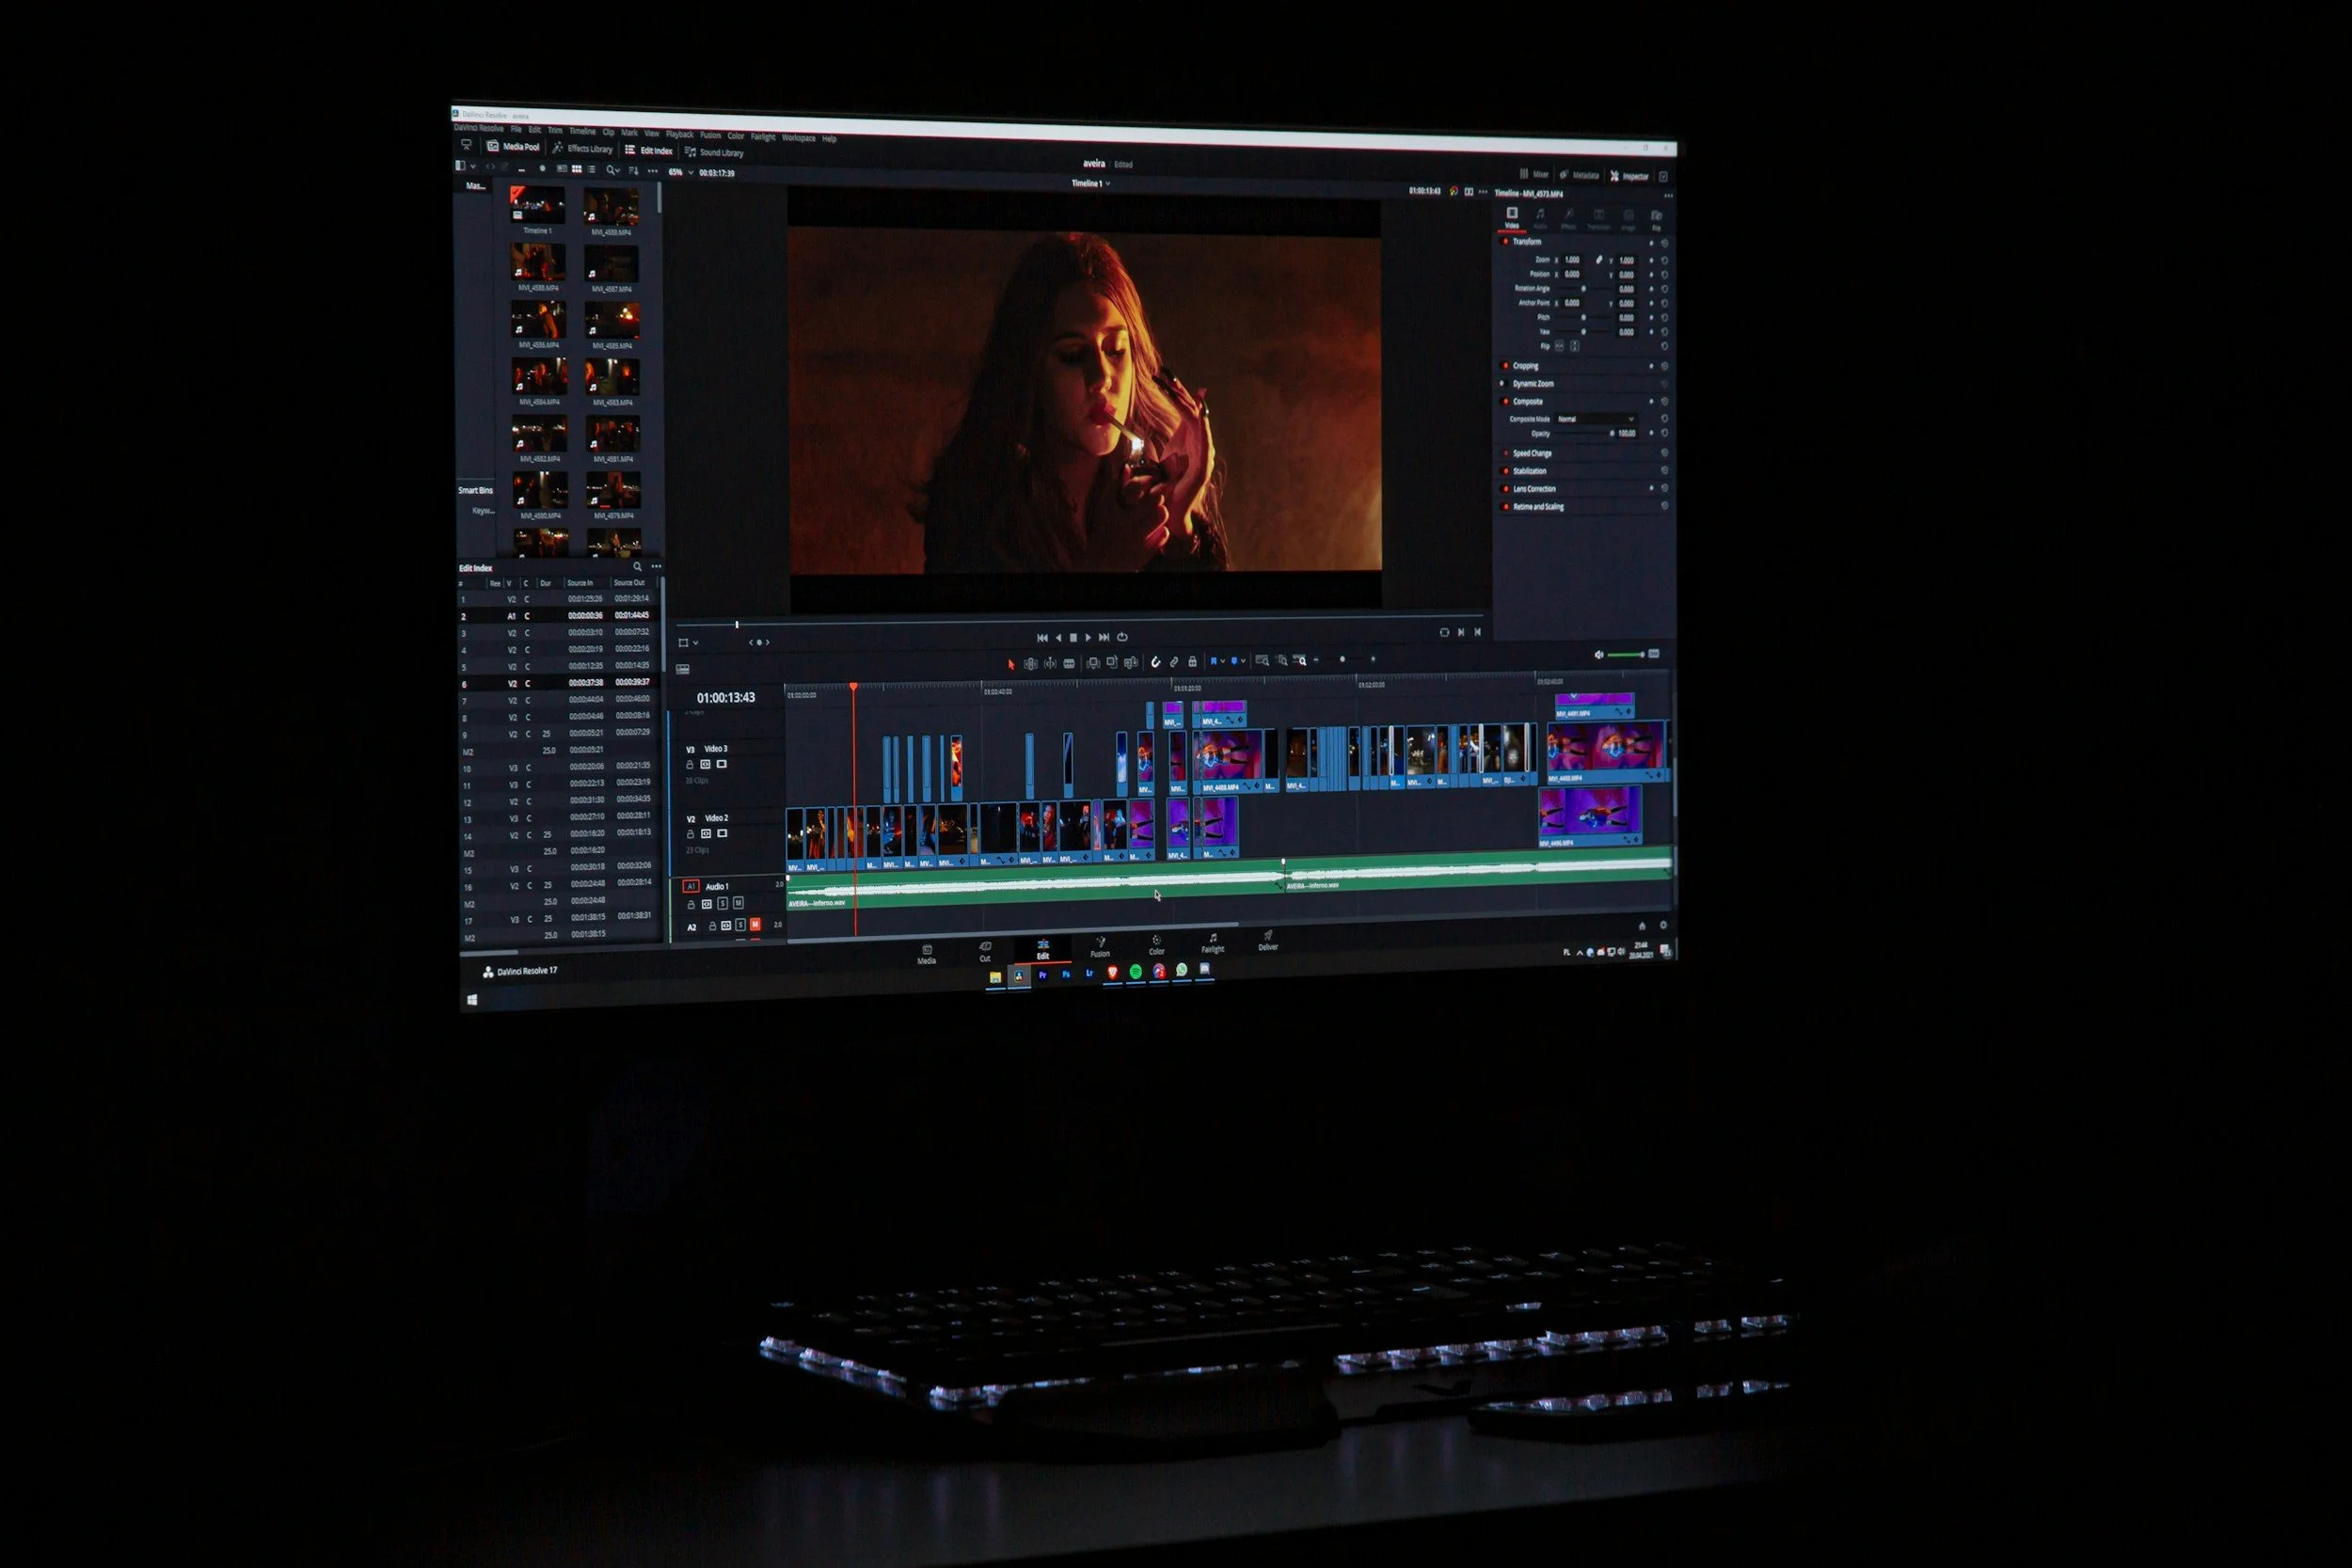The width and height of the screenshot is (2352, 1568).
Task: Toggle the Dynamic Zoom enable switch
Action: click(x=1502, y=383)
